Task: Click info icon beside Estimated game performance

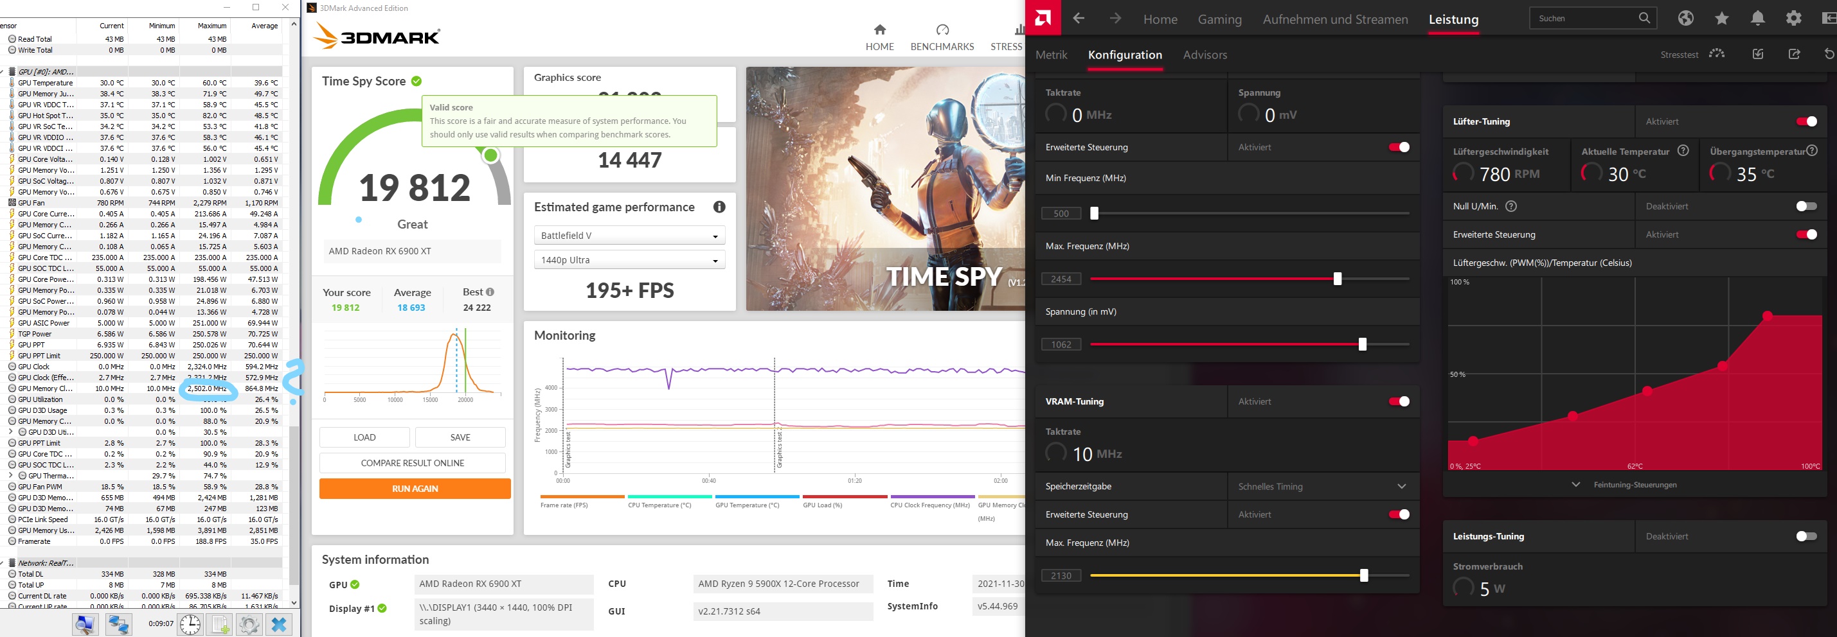Action: coord(719,207)
